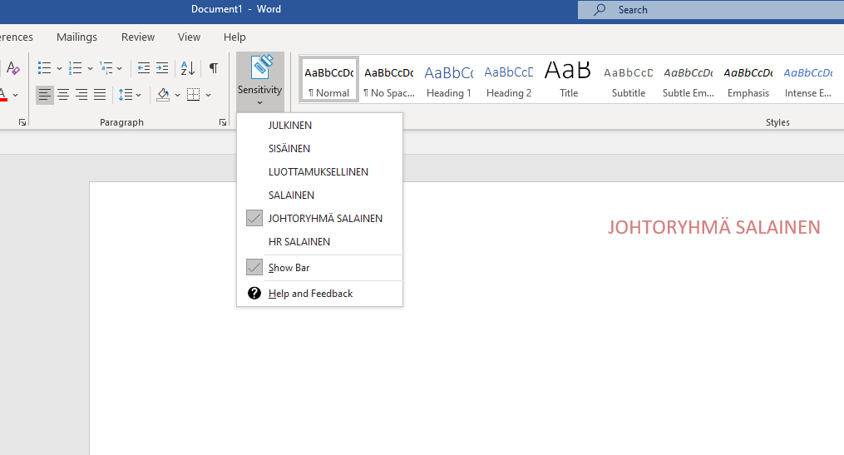Apply the Emphasis style
This screenshot has height=455, width=844.
click(x=748, y=80)
